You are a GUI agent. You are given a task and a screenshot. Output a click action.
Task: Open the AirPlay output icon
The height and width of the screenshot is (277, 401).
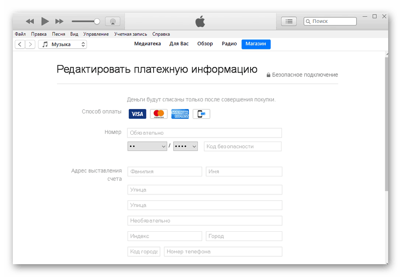coord(113,21)
